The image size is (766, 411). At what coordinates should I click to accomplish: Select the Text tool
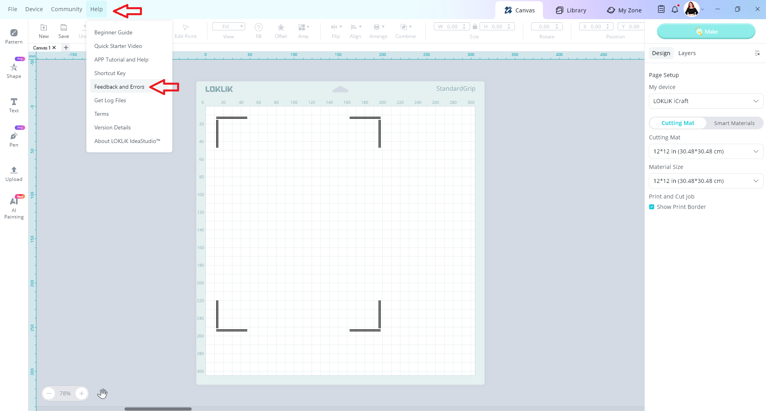click(x=14, y=105)
